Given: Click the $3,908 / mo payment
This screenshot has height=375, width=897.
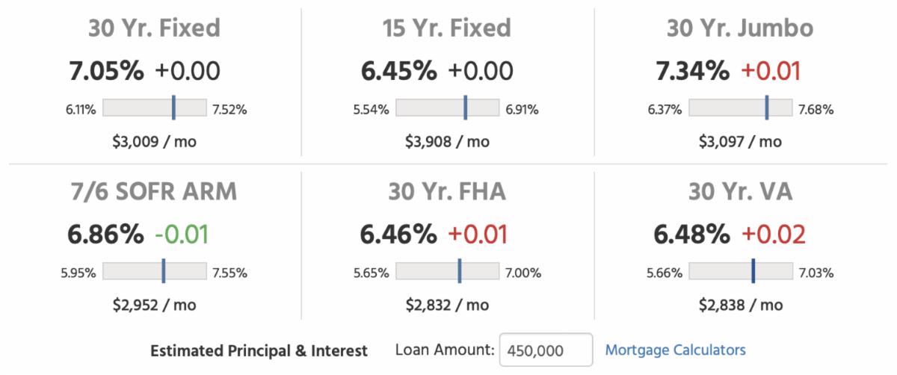Looking at the screenshot, I should 448,141.
